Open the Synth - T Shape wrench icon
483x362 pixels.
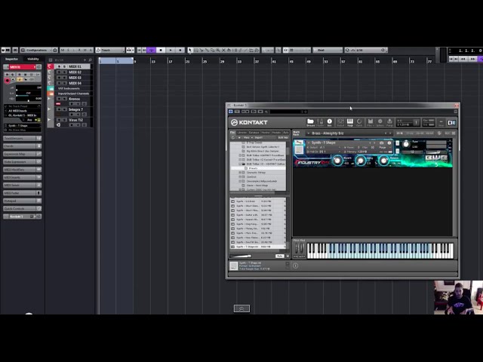coord(299,143)
